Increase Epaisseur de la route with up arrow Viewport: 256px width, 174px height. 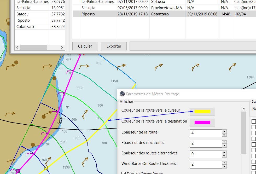click(224, 131)
